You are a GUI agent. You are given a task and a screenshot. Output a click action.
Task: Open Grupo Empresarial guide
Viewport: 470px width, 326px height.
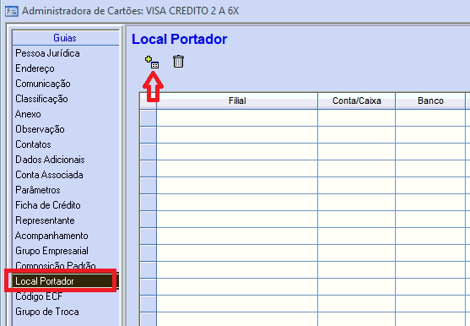coord(51,251)
